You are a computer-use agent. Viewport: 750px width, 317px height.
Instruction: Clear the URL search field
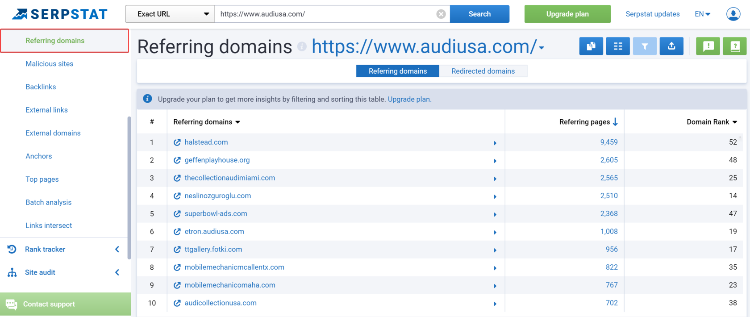(441, 14)
